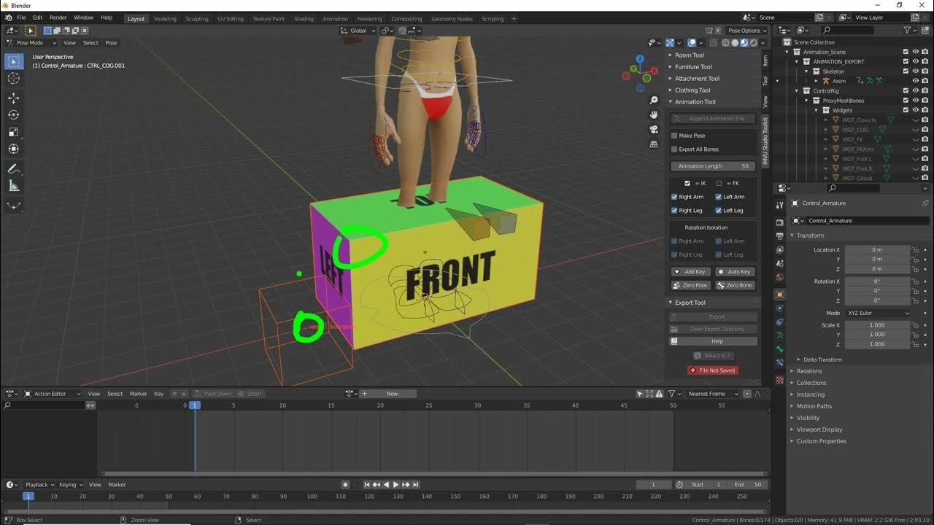Open the Nearest Frame dropdown
The height and width of the screenshot is (525, 934).
[713, 394]
